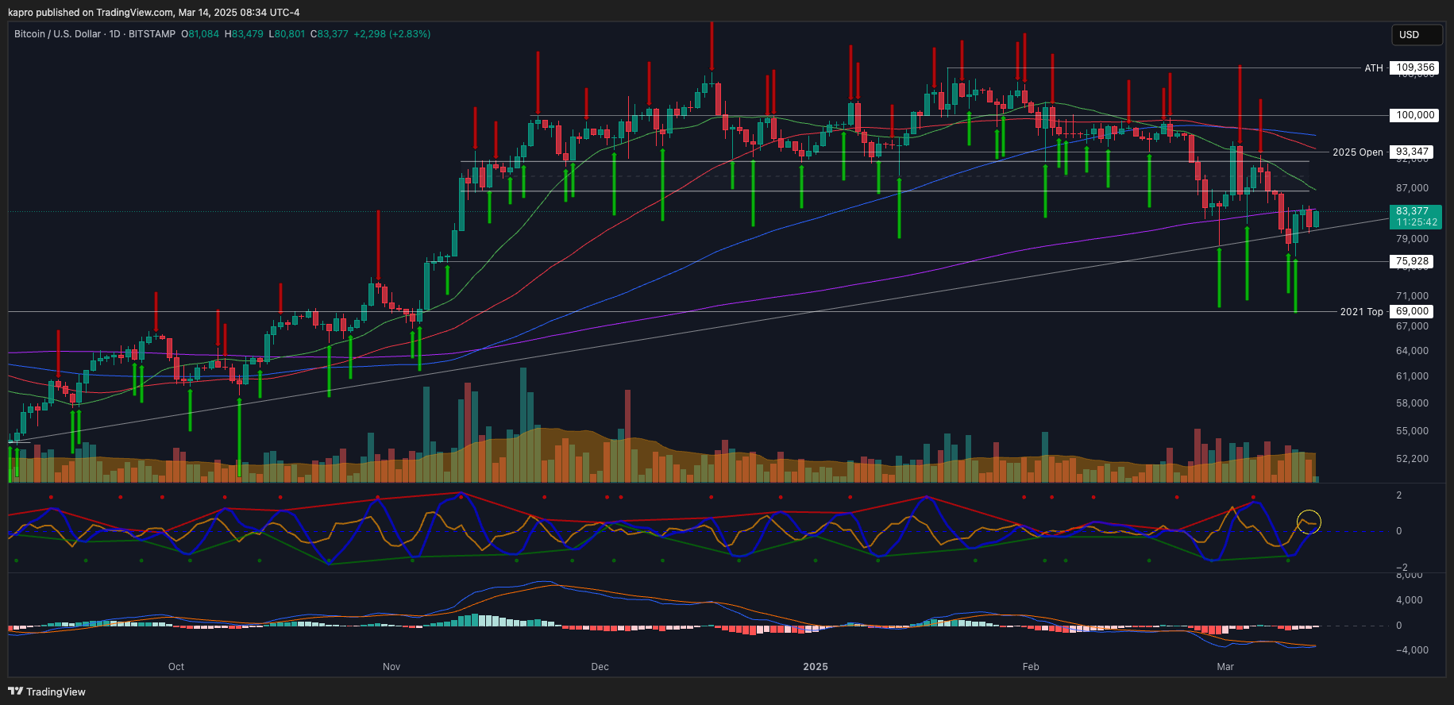Image resolution: width=1454 pixels, height=705 pixels.
Task: Click the 2021 Top line label
Action: point(1361,312)
